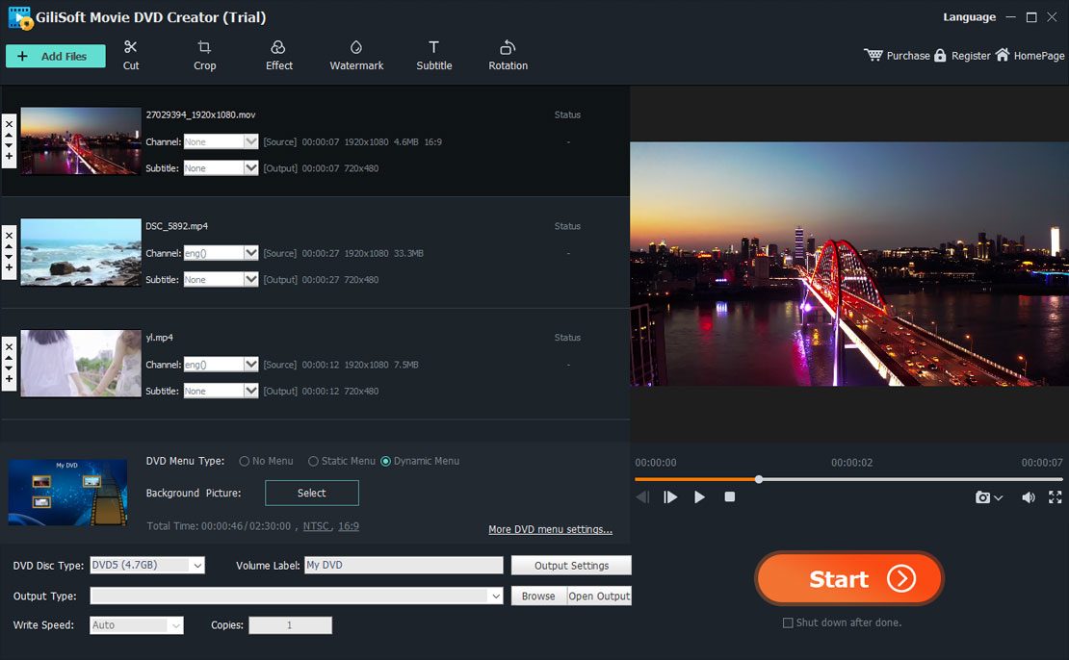Image resolution: width=1069 pixels, height=660 pixels.
Task: Edit the Volume Label field
Action: [403, 565]
